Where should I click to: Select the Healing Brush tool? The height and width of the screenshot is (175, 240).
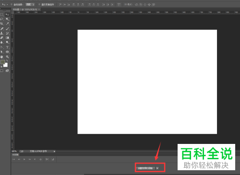(x=2, y=29)
